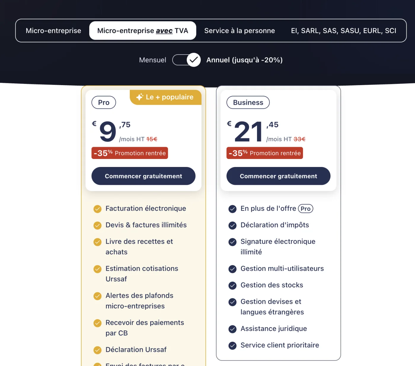Select the Micro-entreprise avec TVA tab
This screenshot has height=366, width=415.
pyautogui.click(x=143, y=31)
